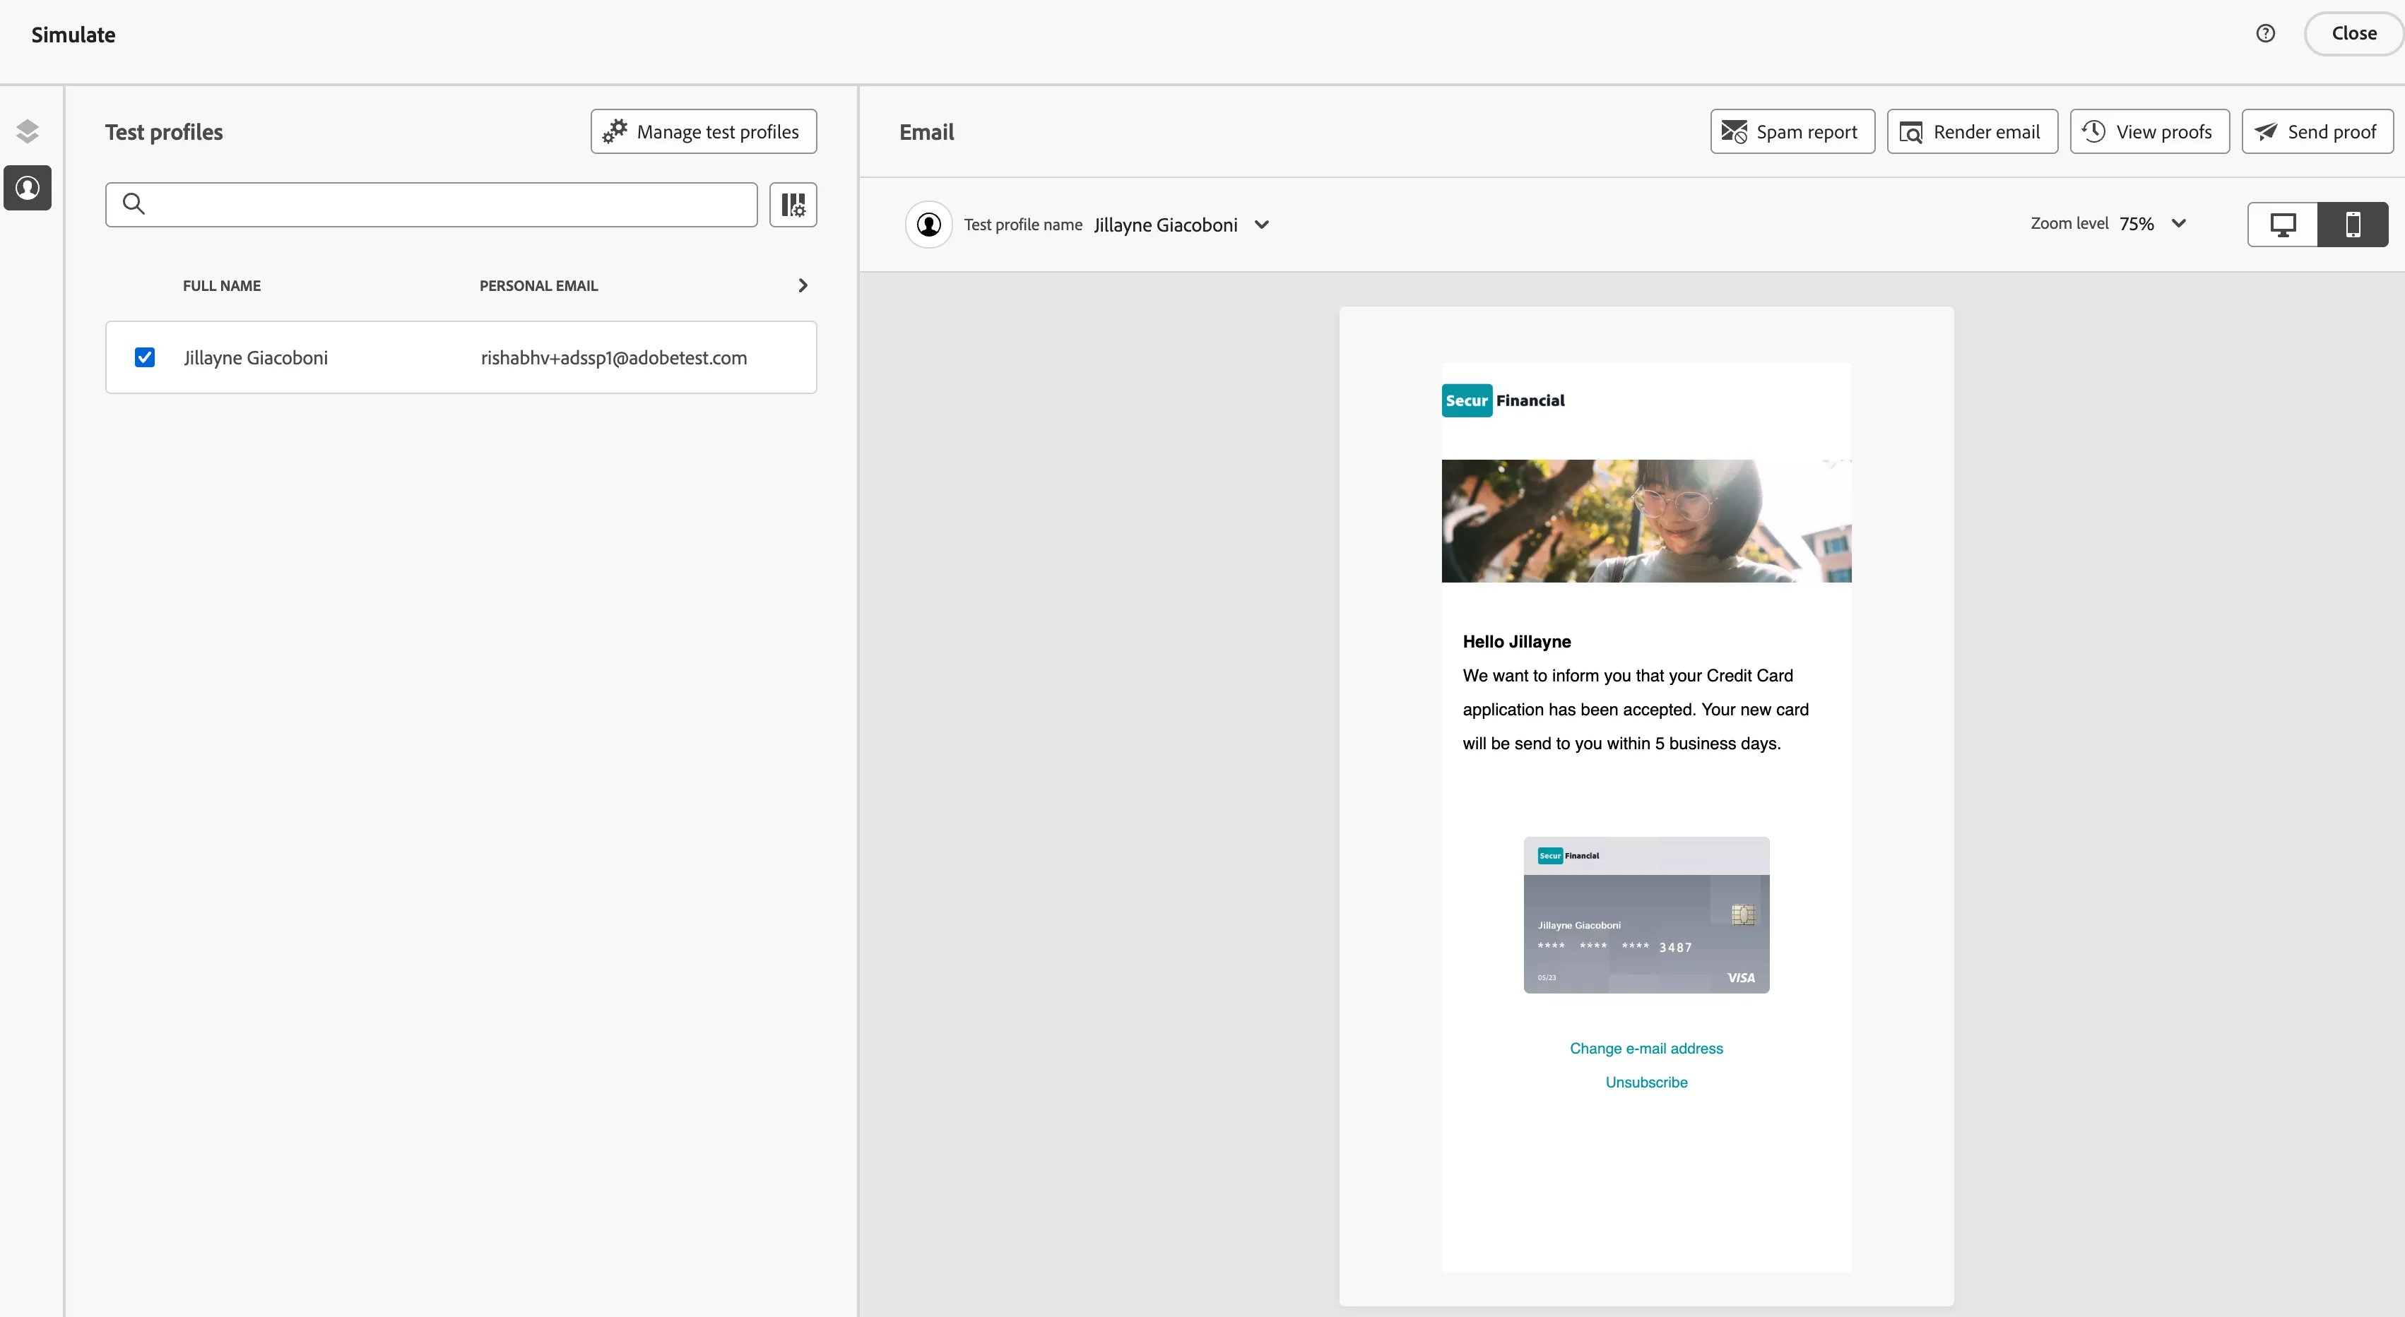
Task: Click the hero photo in email preview
Action: [1646, 521]
